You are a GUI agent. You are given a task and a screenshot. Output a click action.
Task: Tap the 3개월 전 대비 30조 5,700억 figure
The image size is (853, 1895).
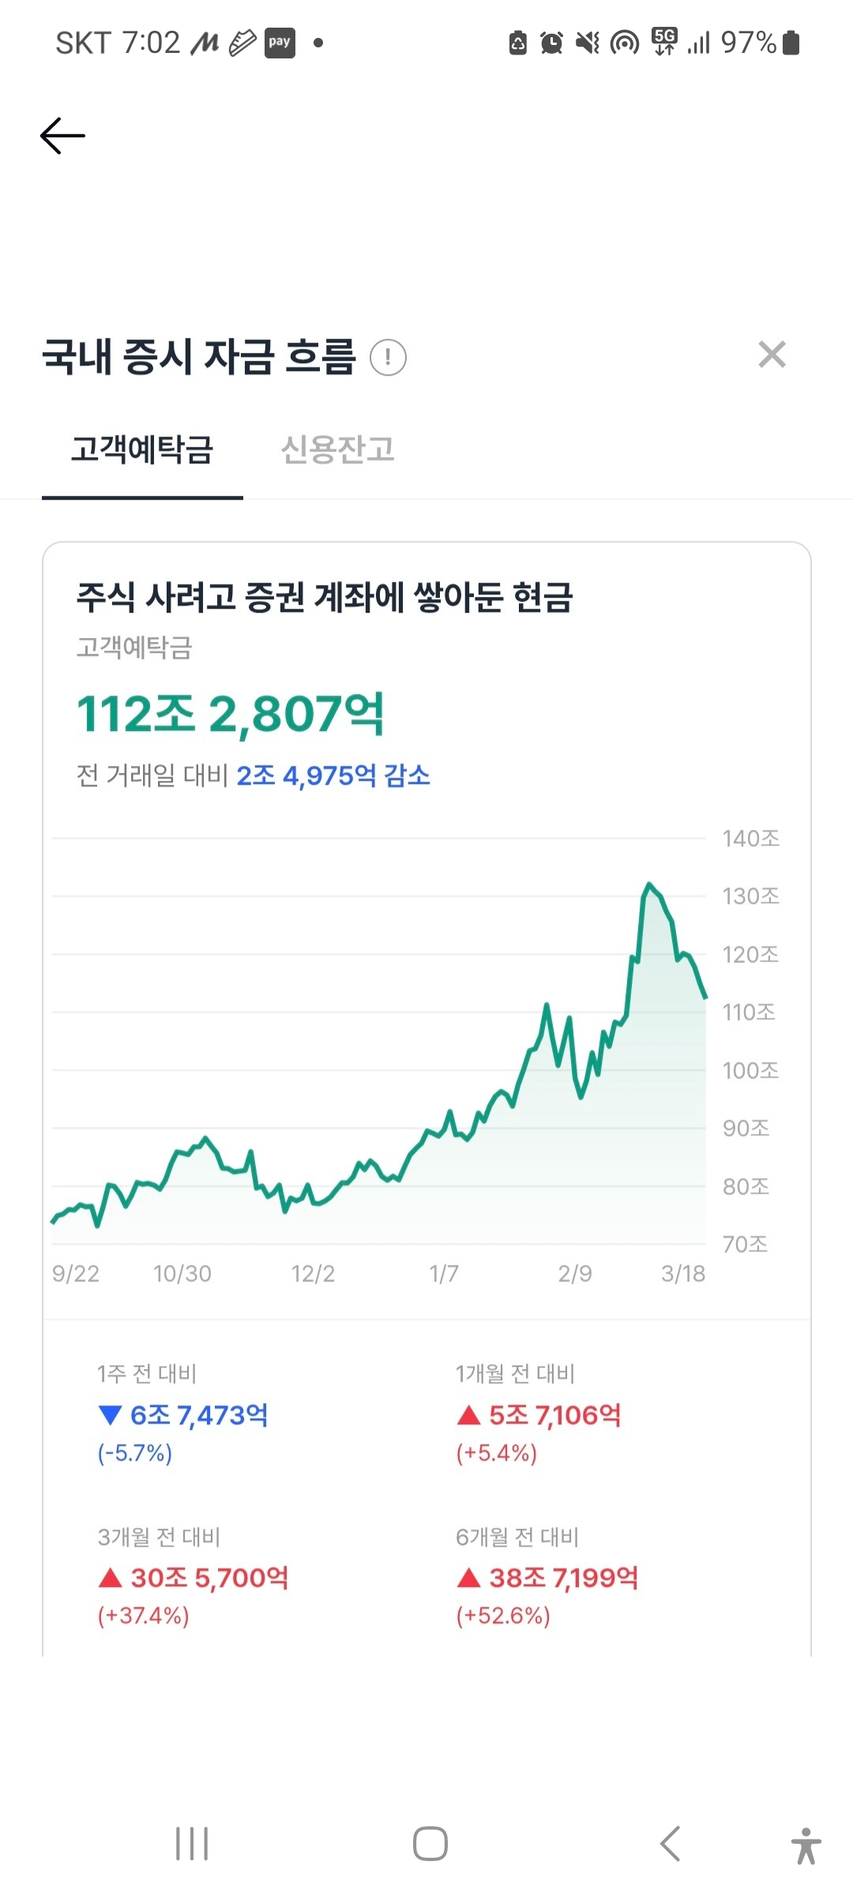pos(209,1578)
